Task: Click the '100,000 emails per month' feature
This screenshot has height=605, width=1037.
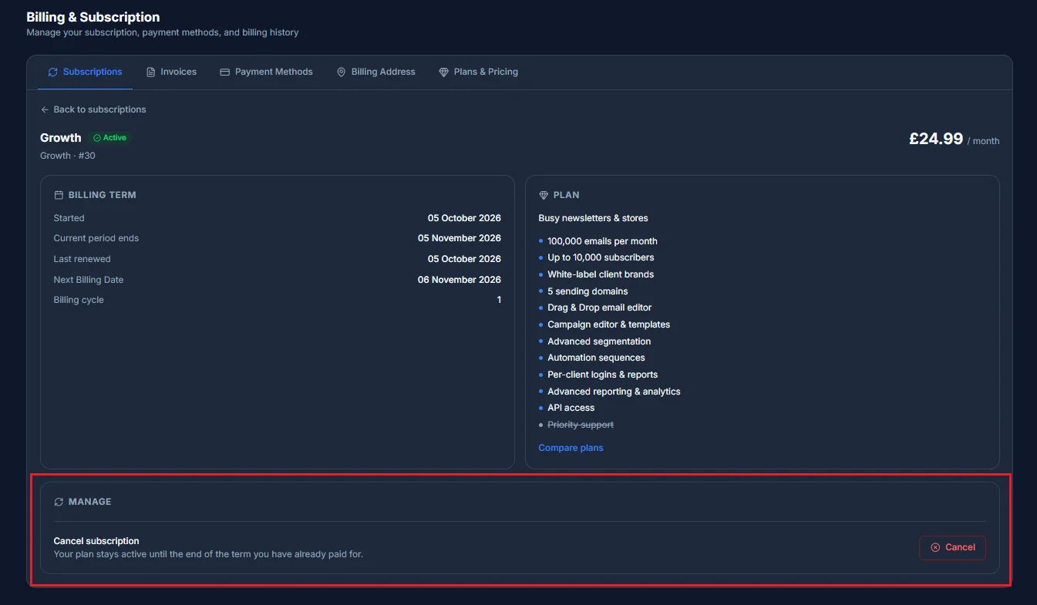Action: (602, 241)
